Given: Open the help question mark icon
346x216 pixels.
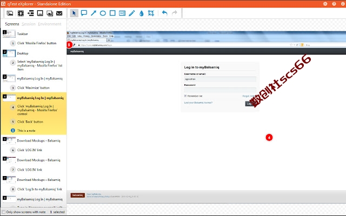Looking at the screenshot, I should [334, 4].
